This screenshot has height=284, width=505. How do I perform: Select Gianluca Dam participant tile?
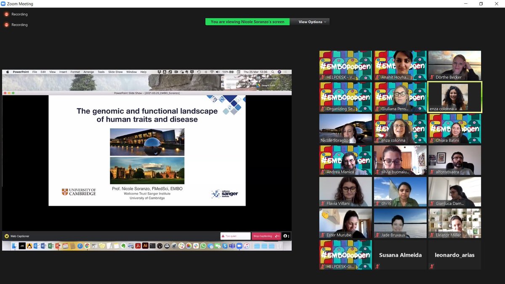click(454, 191)
